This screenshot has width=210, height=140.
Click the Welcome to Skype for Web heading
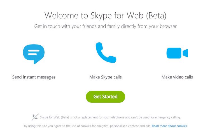(105, 15)
